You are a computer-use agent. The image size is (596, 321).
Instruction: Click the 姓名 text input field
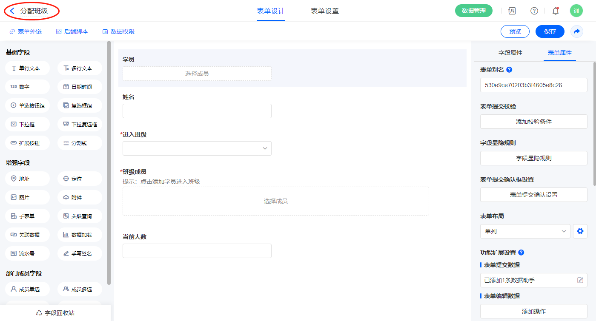click(x=197, y=111)
